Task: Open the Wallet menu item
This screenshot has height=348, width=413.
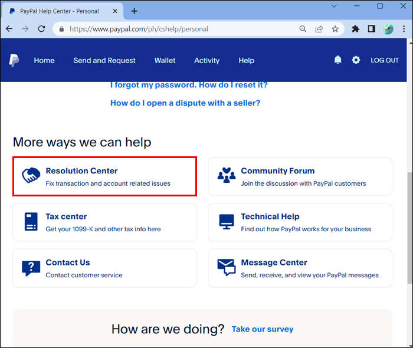Action: point(165,60)
